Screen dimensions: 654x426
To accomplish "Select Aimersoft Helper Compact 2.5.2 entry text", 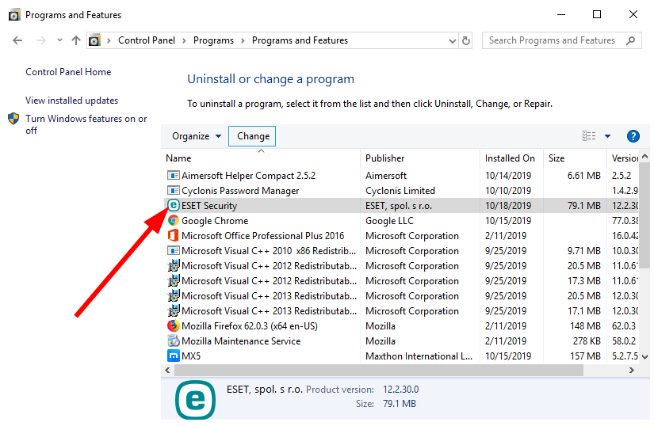I will [x=248, y=176].
